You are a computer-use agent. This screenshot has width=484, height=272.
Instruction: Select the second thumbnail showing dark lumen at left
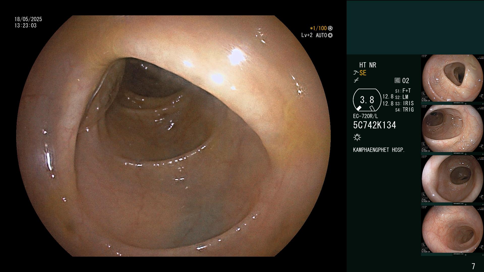pyautogui.click(x=452, y=129)
